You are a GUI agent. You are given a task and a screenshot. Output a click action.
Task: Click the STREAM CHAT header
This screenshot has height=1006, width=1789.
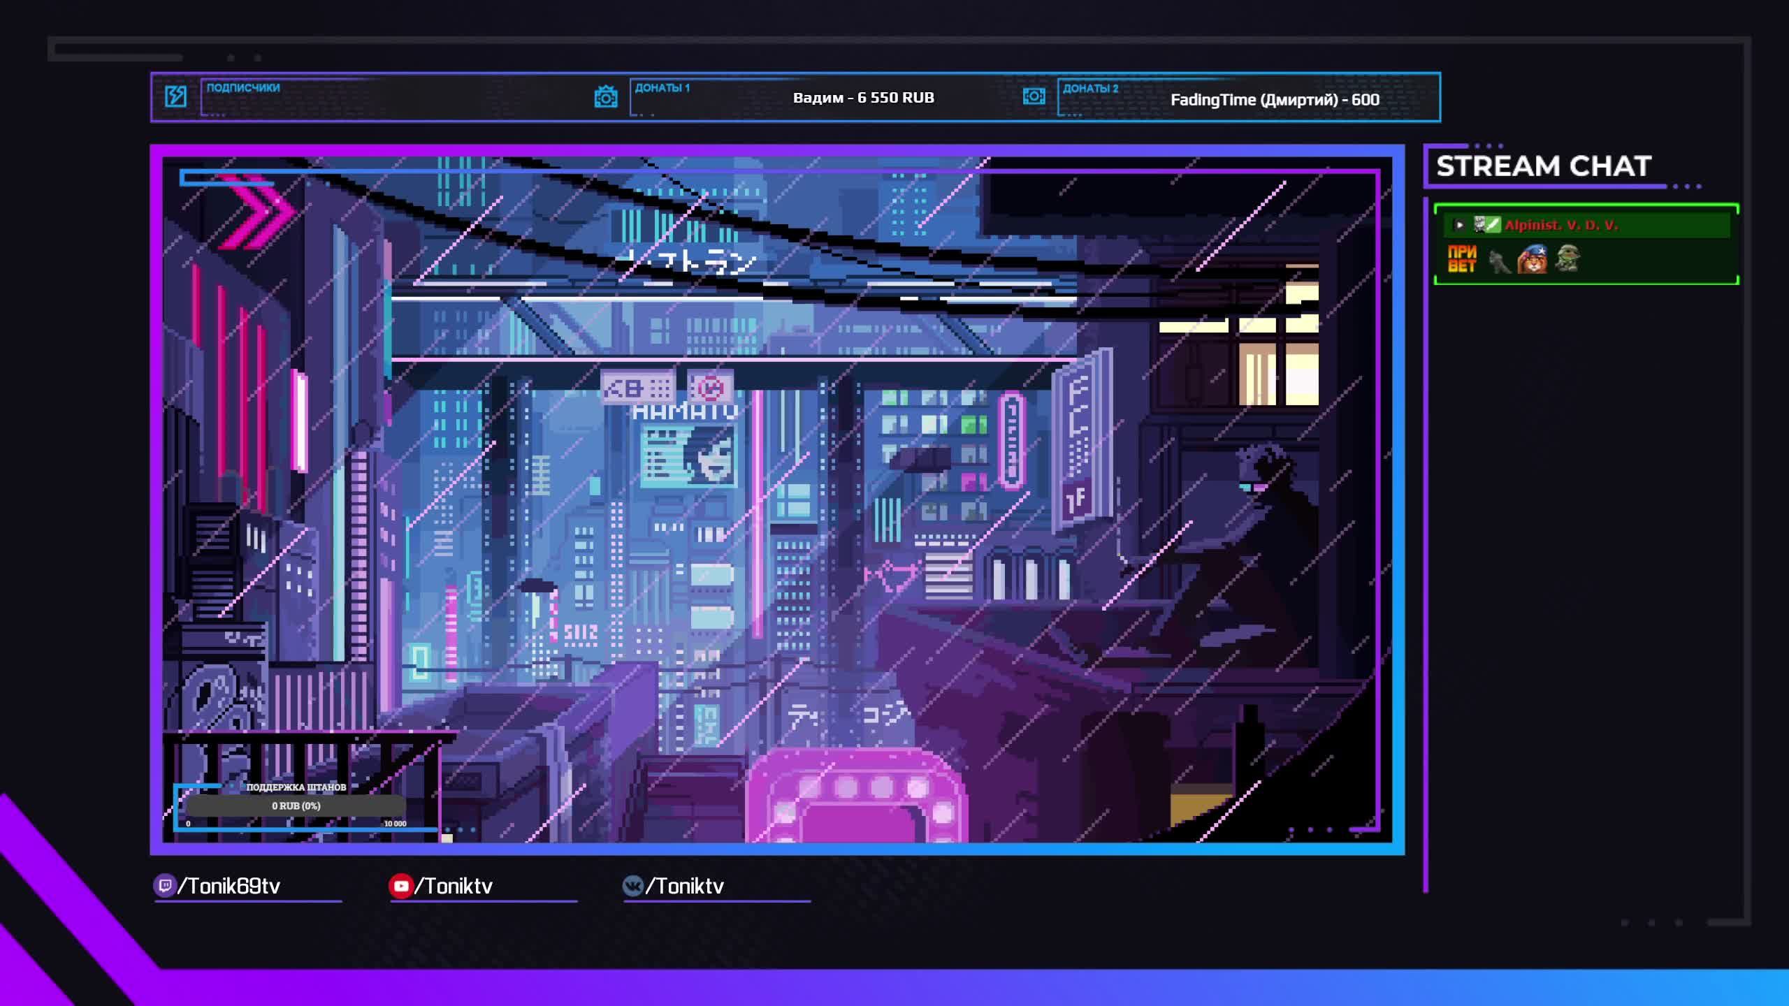pos(1543,166)
